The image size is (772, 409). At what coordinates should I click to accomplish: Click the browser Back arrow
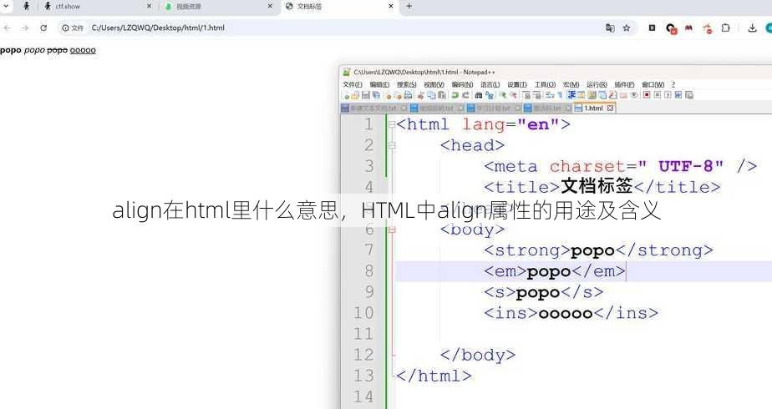coord(7,28)
